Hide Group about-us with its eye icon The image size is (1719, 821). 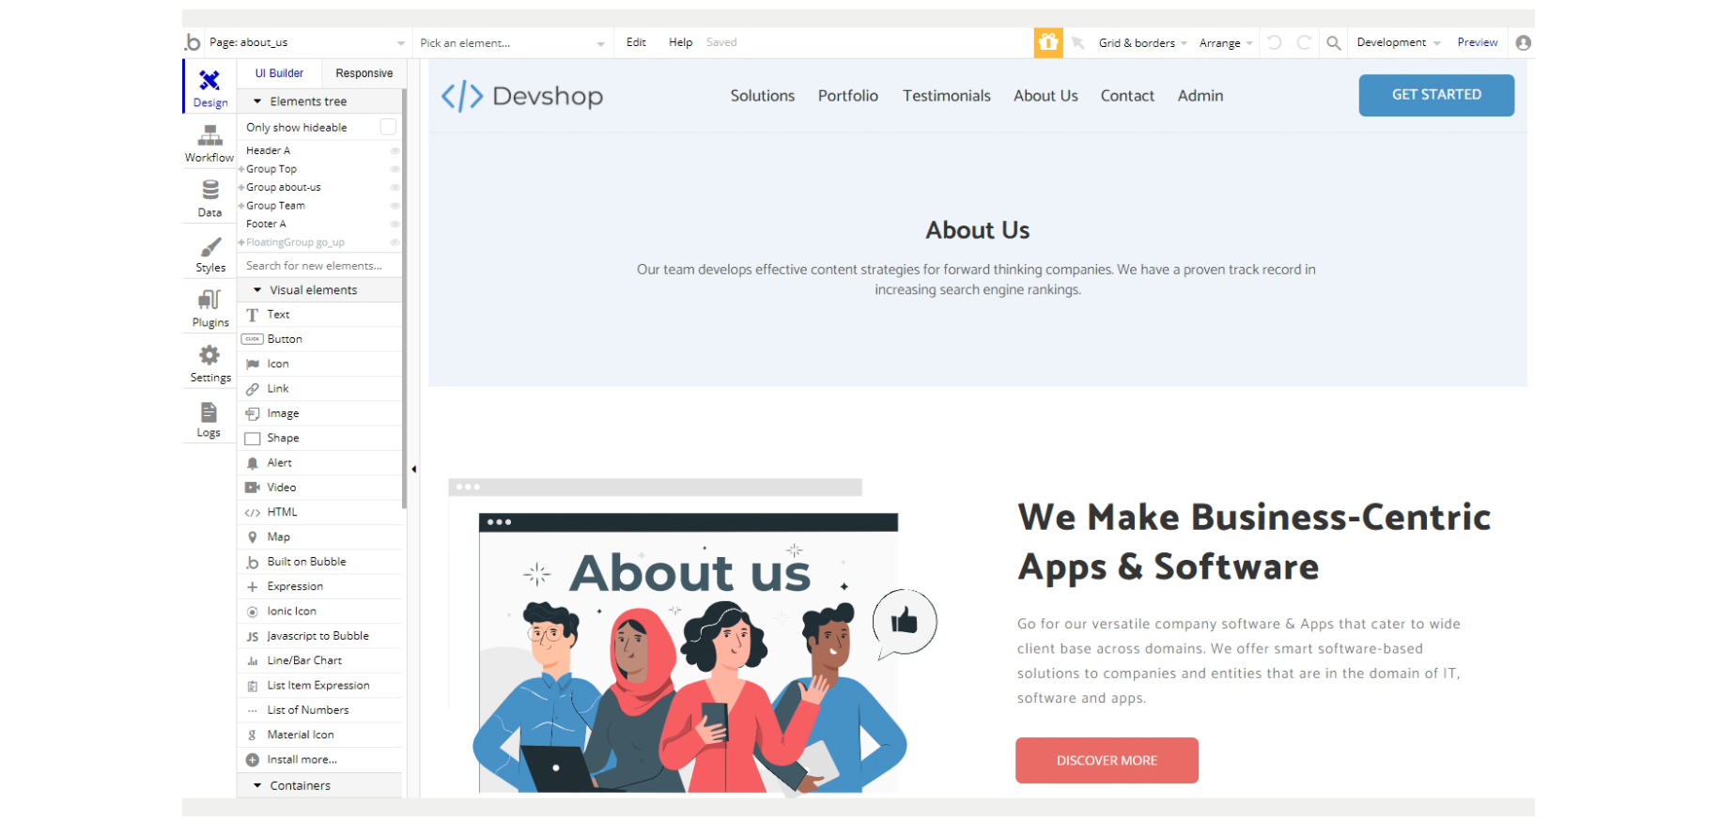(x=395, y=187)
